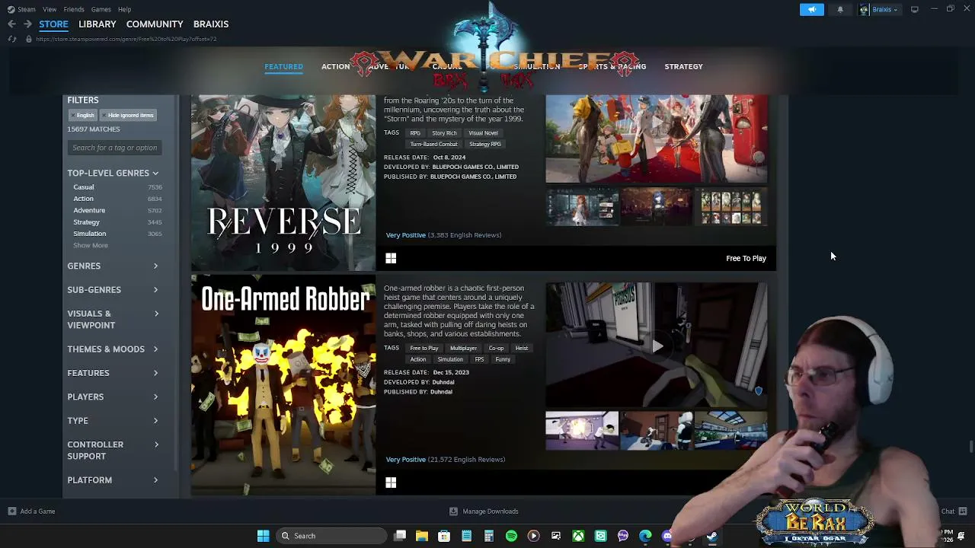The image size is (975, 548).
Task: Filter by the Casual genre
Action: (x=84, y=187)
